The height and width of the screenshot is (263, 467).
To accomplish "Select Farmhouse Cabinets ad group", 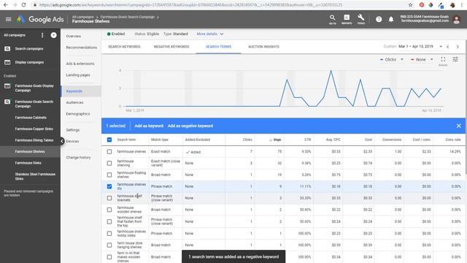I will pos(31,118).
